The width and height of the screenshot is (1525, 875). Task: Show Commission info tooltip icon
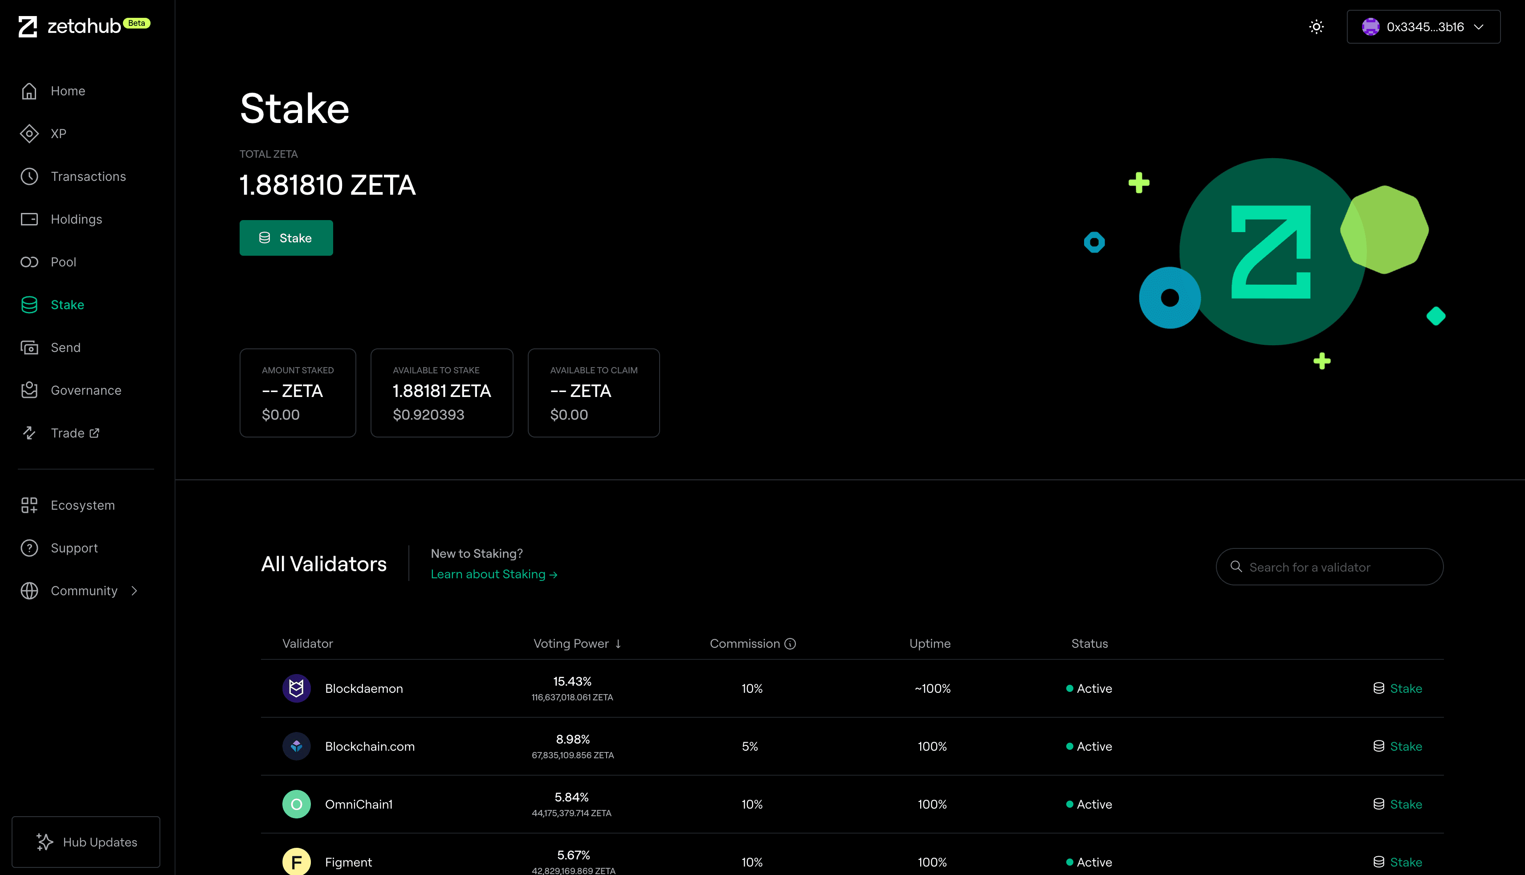click(791, 644)
